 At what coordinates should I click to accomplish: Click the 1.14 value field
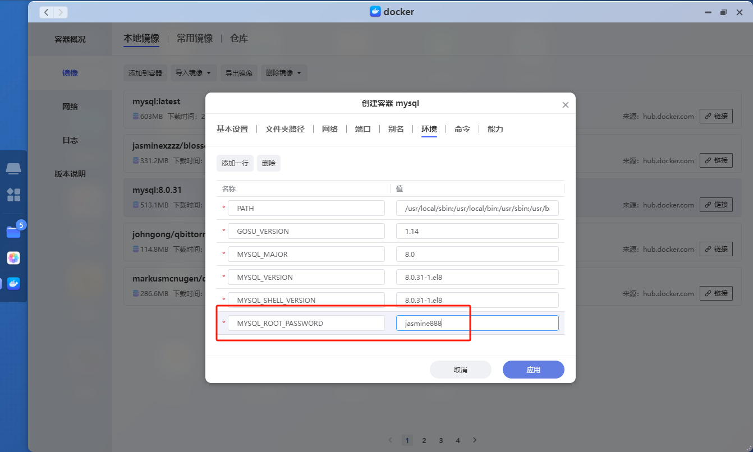477,231
